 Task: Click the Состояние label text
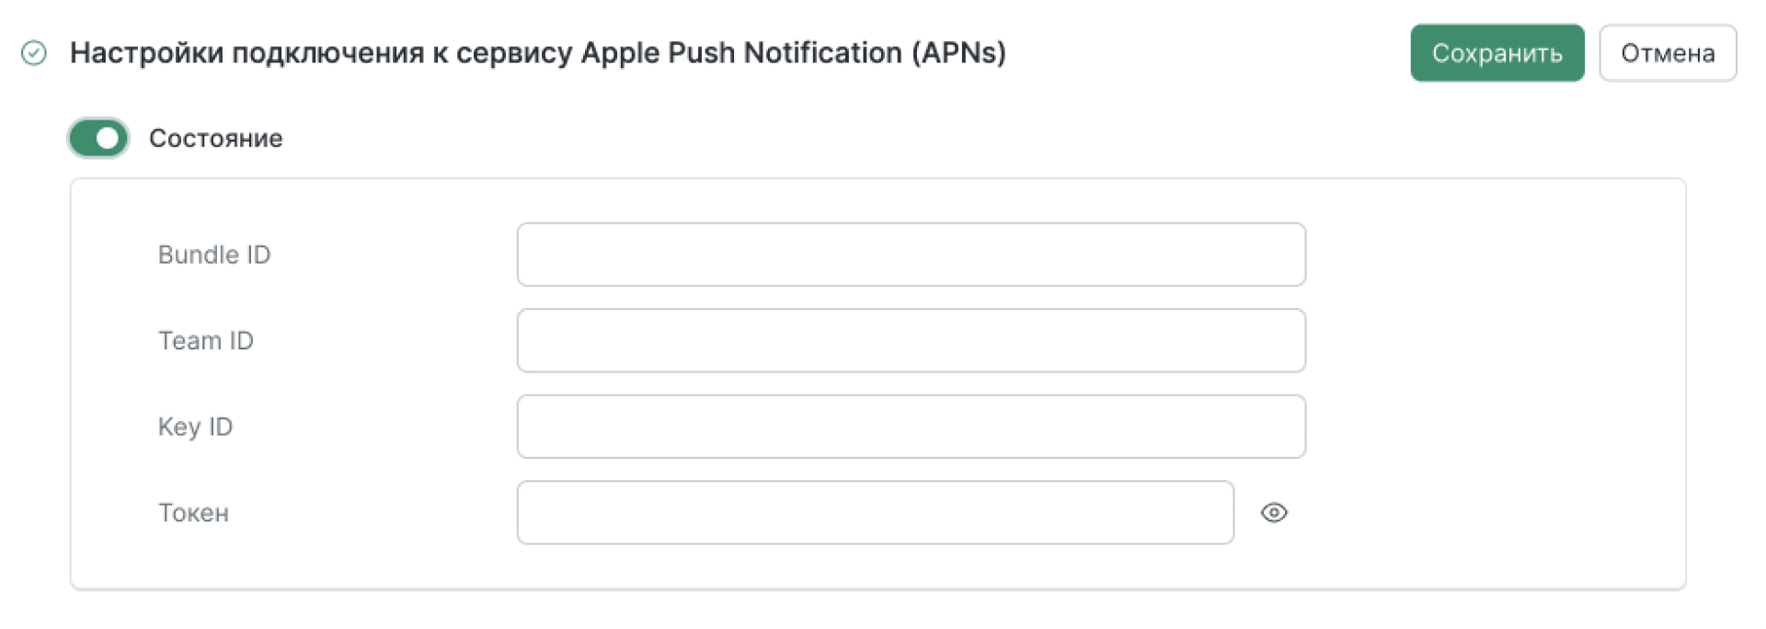216,138
